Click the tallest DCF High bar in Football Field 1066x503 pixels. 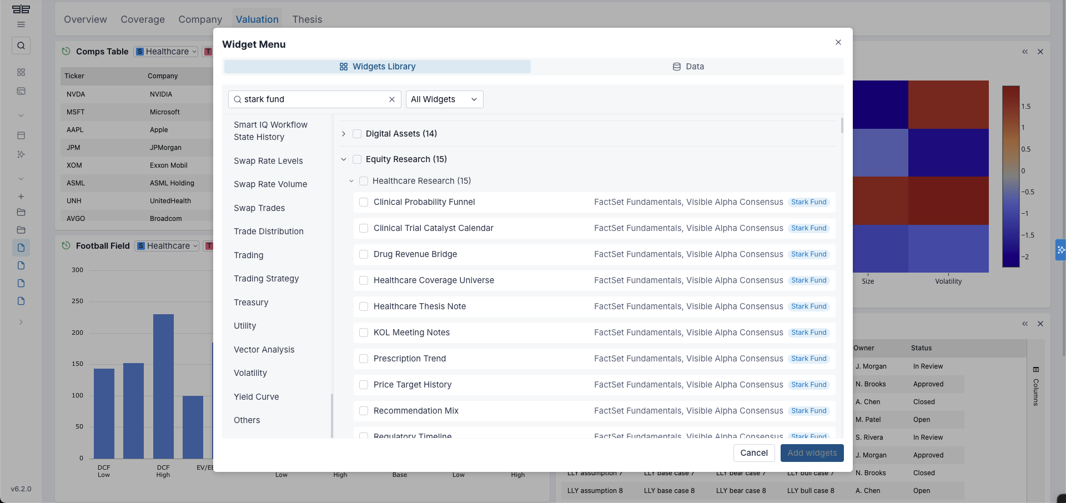coord(163,386)
